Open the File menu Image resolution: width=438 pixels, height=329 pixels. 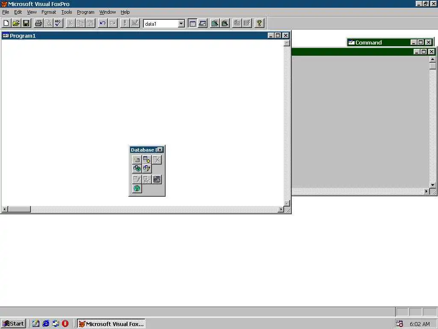pos(6,12)
